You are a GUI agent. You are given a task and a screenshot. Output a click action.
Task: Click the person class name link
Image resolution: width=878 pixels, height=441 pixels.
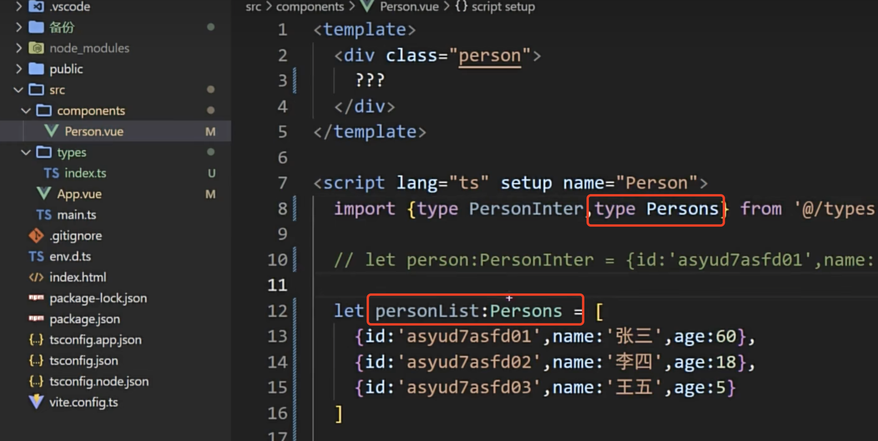click(490, 56)
